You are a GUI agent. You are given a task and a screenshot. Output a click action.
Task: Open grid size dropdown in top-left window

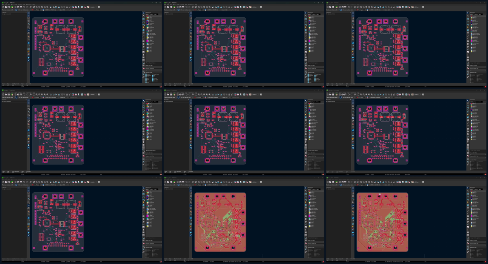coord(52,10)
